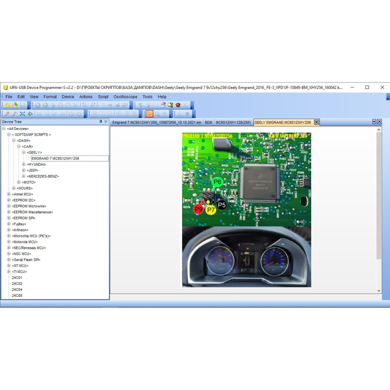Expand the HOURS tree node
Screen dimensions: 390x390
(x=14, y=188)
